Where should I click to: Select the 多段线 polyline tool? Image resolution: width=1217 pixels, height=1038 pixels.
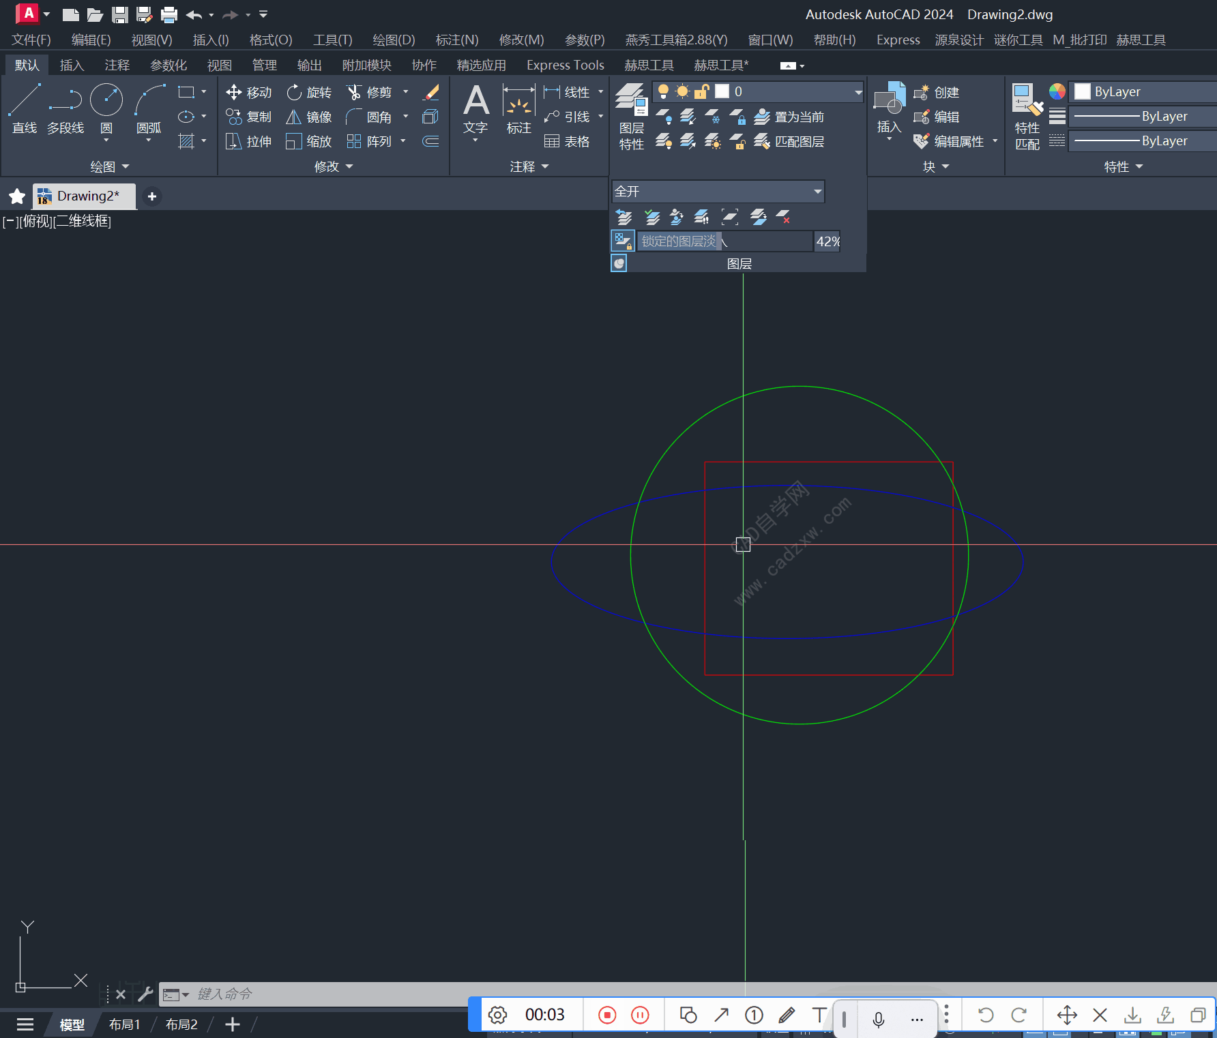click(x=65, y=109)
